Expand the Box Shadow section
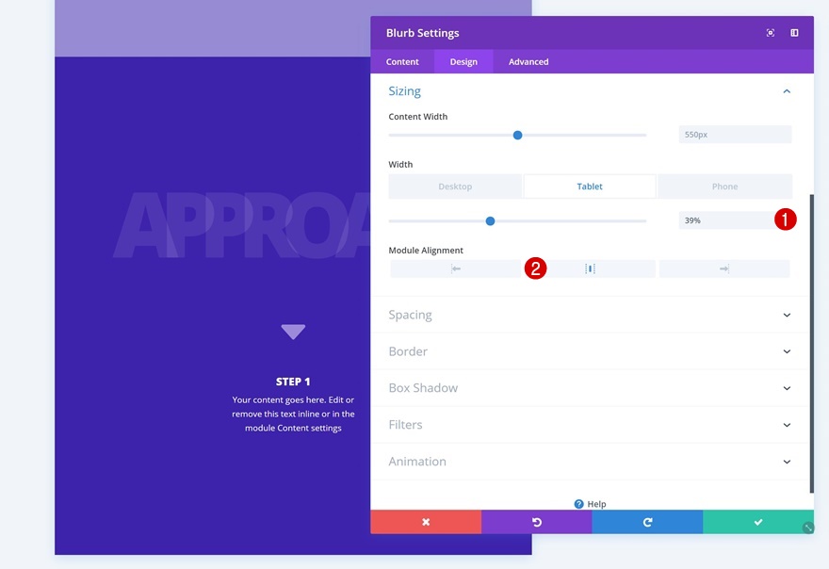 (590, 388)
